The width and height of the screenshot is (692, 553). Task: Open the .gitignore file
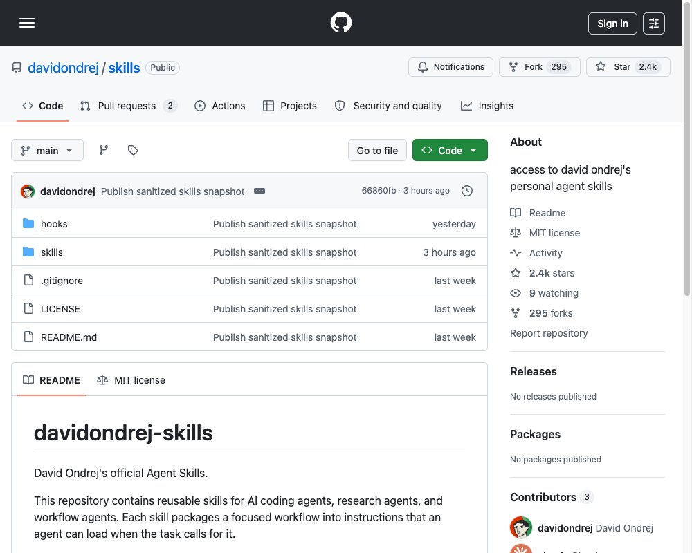pyautogui.click(x=62, y=281)
